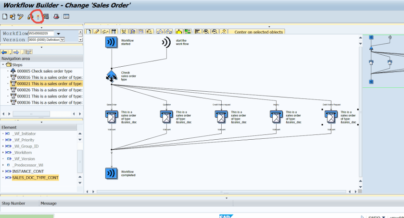Click the yellow block icon in the graph toolbar
Image resolution: width=404 pixels, height=218 pixels.
[x=179, y=32]
